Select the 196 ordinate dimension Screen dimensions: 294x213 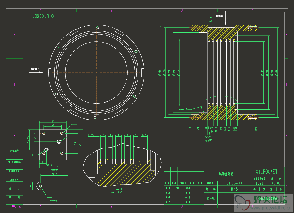tap(256, 129)
